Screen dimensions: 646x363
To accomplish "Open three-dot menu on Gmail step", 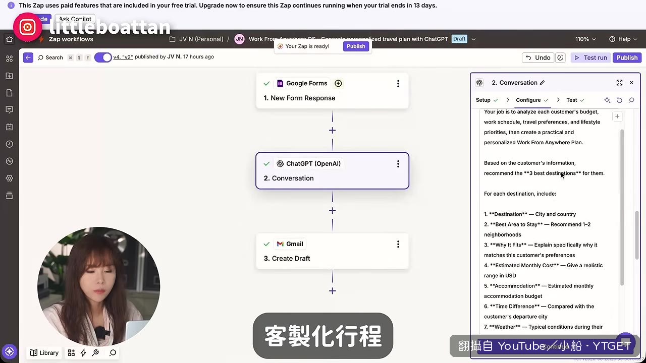I will click(x=398, y=244).
